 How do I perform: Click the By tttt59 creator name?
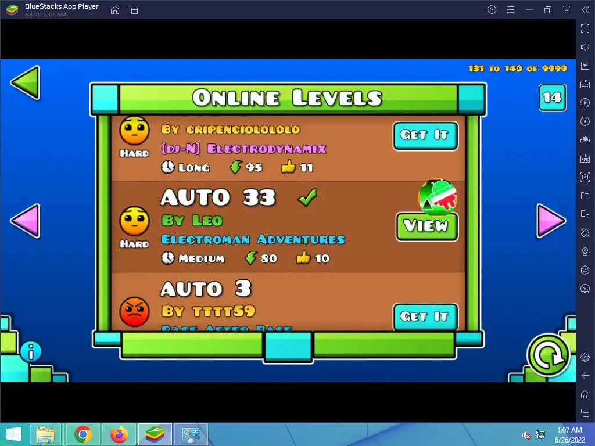(208, 311)
